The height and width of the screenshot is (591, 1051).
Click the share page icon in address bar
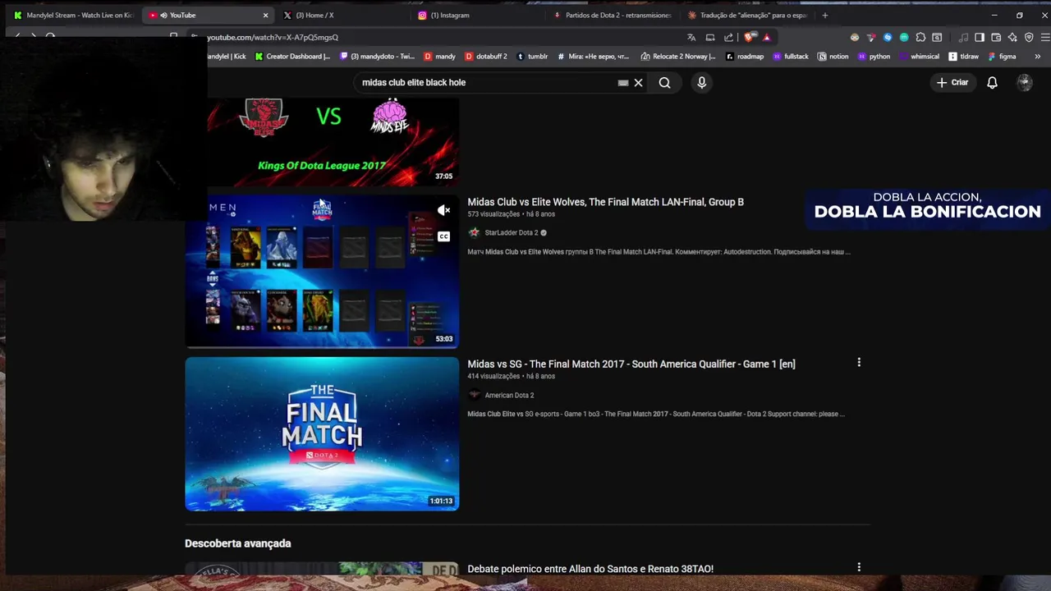coord(728,37)
